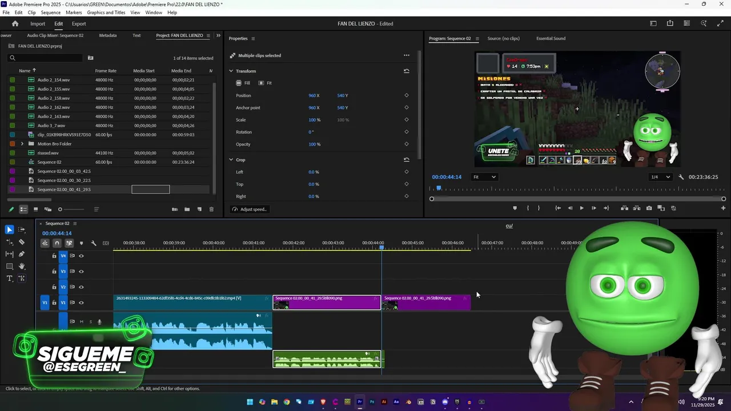Screen dimensions: 731x411
Task: Select the Pen tool
Action: pyautogui.click(x=22, y=254)
